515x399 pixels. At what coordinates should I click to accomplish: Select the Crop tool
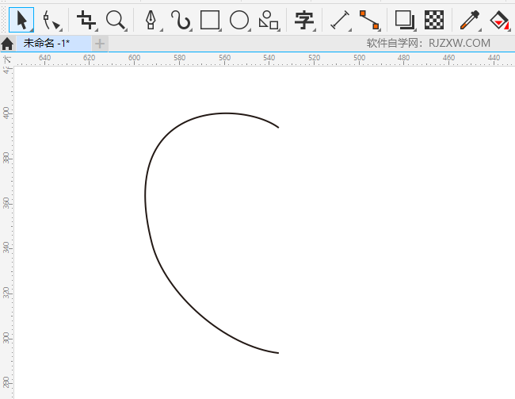click(86, 20)
